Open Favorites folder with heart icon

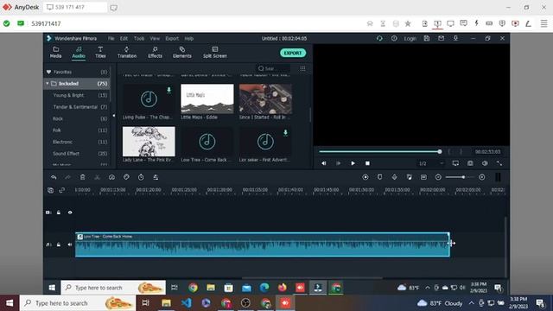coord(76,72)
